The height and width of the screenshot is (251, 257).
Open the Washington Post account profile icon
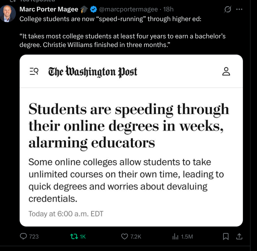[x=226, y=72]
